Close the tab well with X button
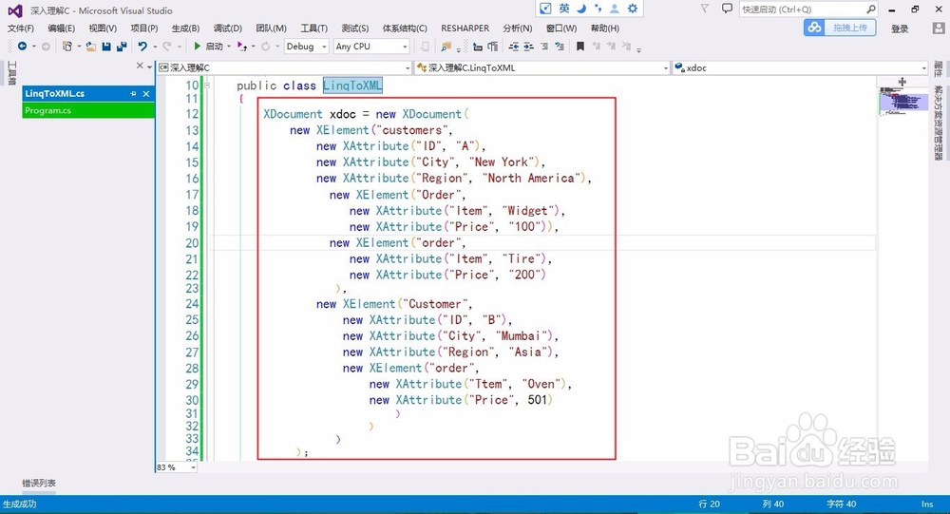Image resolution: width=950 pixels, height=514 pixels. coord(140,66)
